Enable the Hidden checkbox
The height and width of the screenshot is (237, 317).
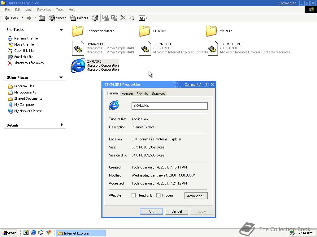point(158,195)
